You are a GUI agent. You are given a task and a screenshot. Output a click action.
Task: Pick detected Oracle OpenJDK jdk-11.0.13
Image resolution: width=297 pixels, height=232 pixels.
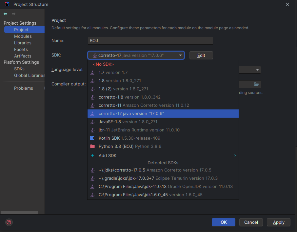163,186
